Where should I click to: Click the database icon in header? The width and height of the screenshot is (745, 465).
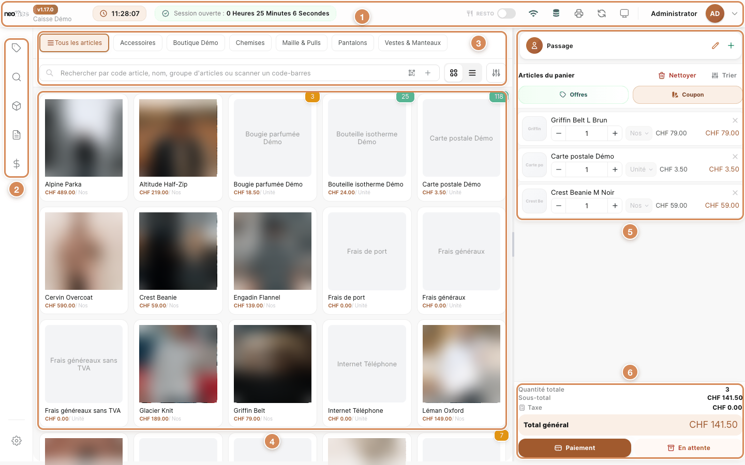556,13
